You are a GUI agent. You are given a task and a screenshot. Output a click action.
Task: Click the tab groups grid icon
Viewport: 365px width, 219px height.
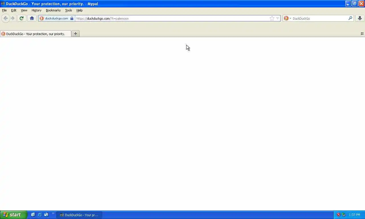362,34
